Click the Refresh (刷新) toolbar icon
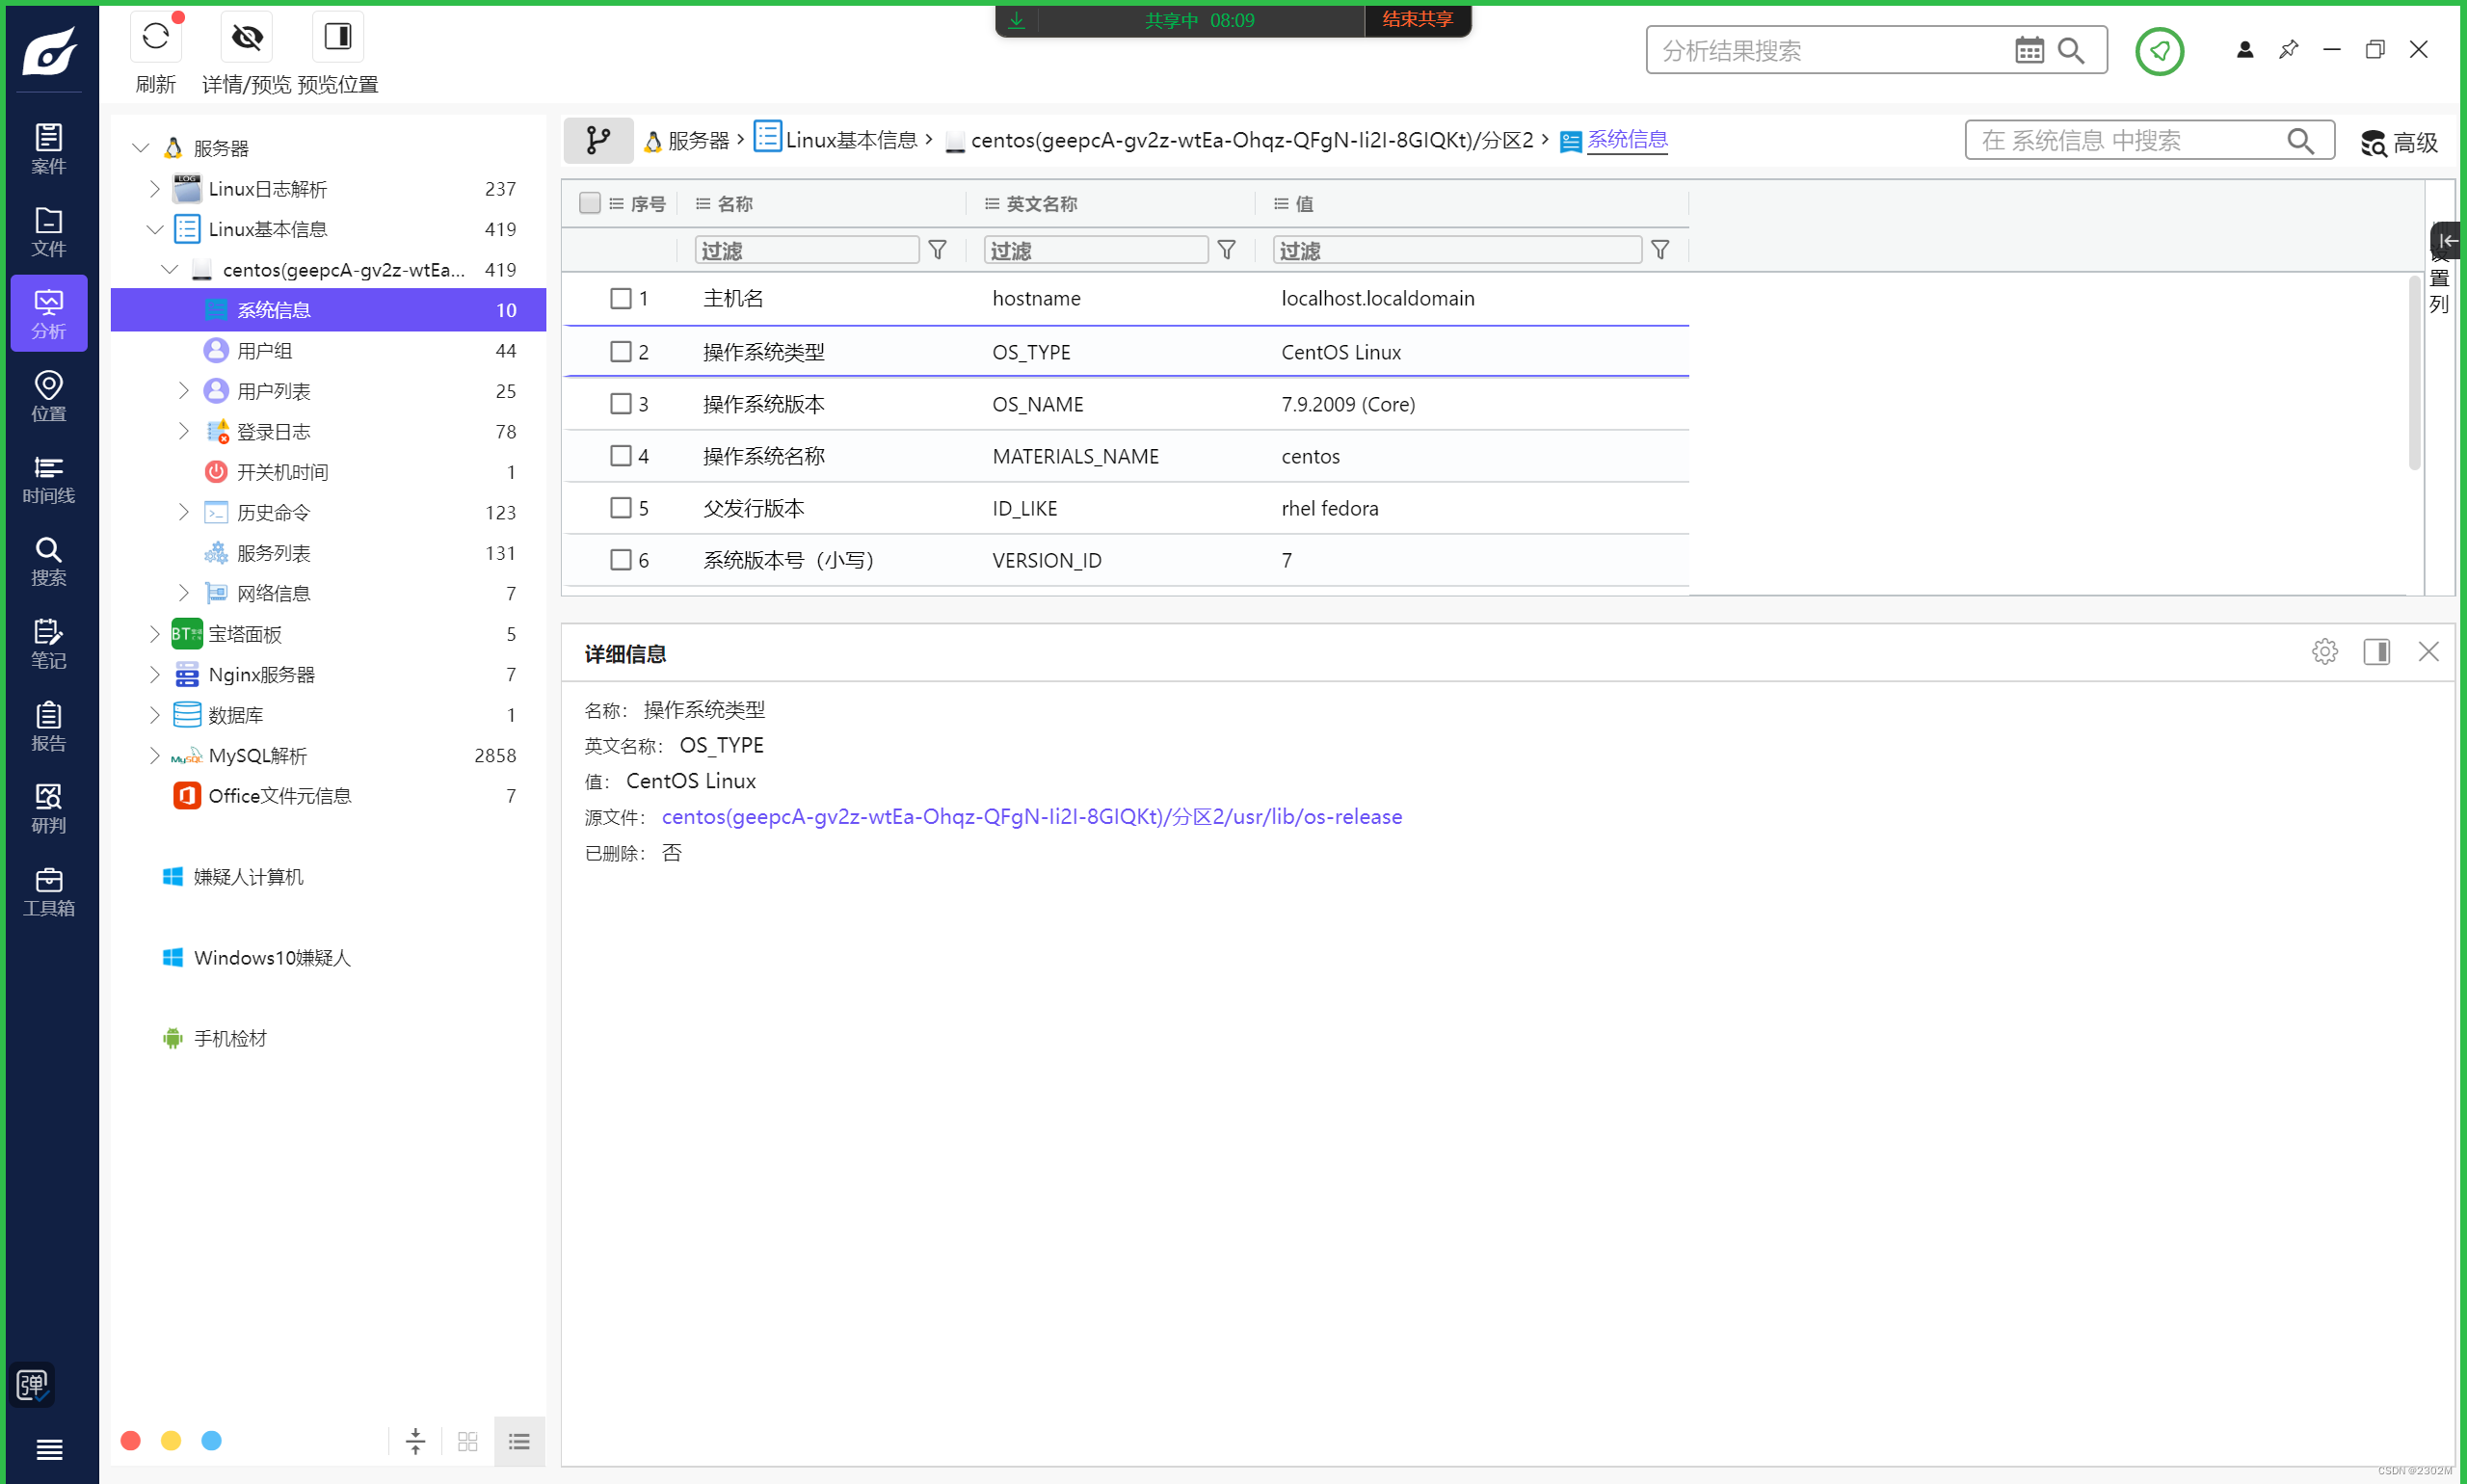 click(155, 38)
